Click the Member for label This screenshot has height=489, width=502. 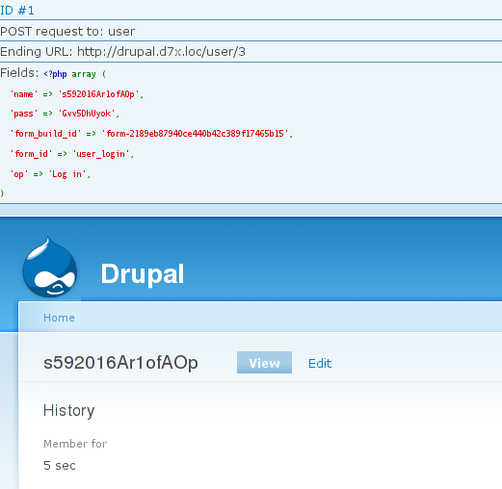(75, 444)
